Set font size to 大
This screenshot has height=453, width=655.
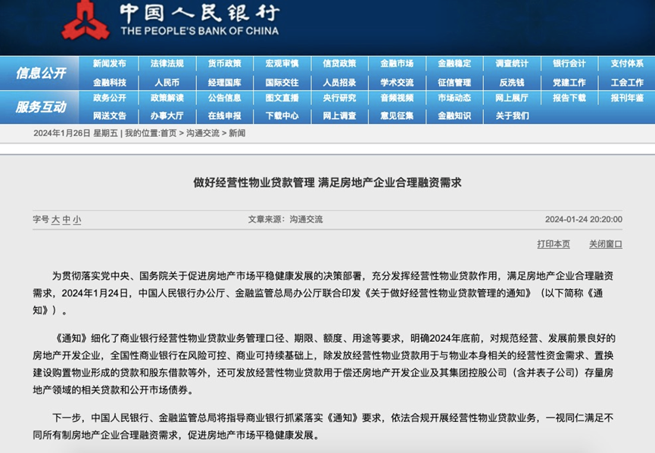pos(55,219)
